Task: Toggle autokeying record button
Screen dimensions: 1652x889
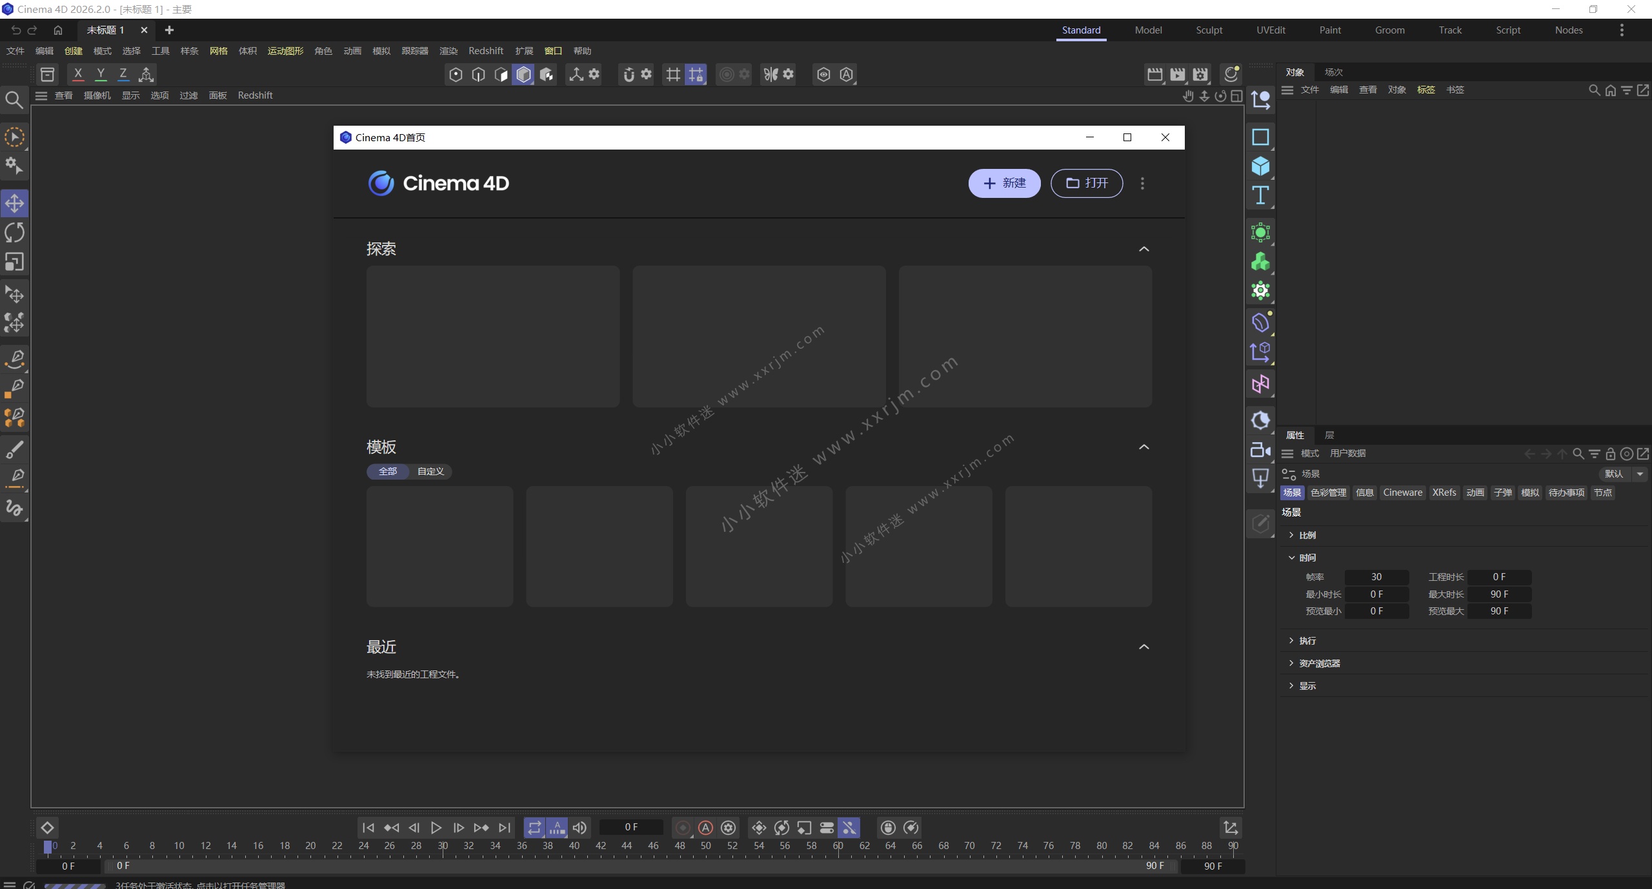Action: [x=705, y=827]
